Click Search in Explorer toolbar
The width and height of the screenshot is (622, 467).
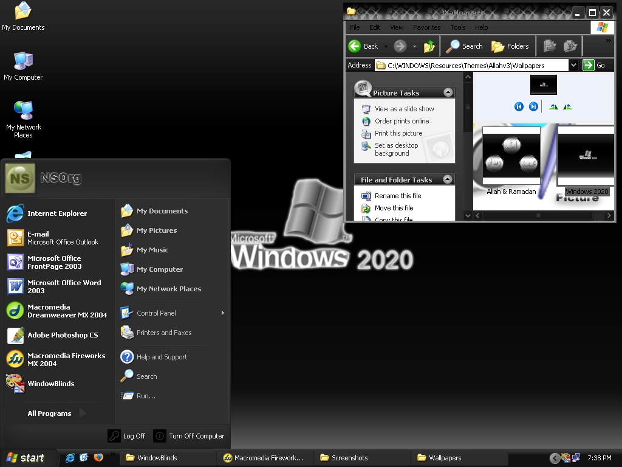pyautogui.click(x=464, y=46)
